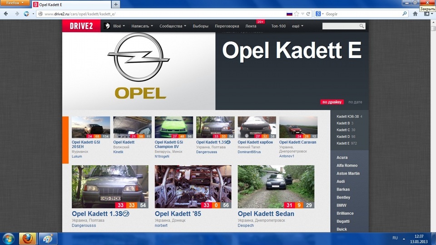436x245 pixels.
Task: Open Kadett B in the sidebar
Action: pyautogui.click(x=343, y=123)
